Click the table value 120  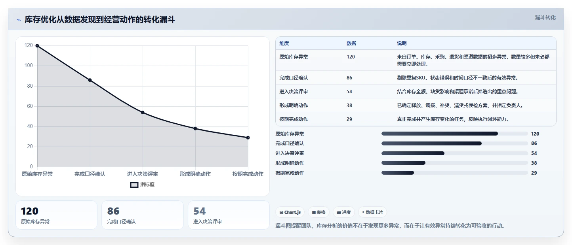click(x=351, y=57)
